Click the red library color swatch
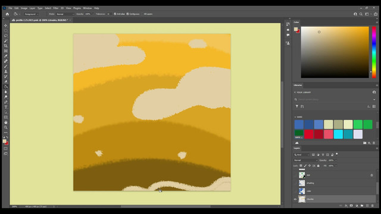 [309, 134]
